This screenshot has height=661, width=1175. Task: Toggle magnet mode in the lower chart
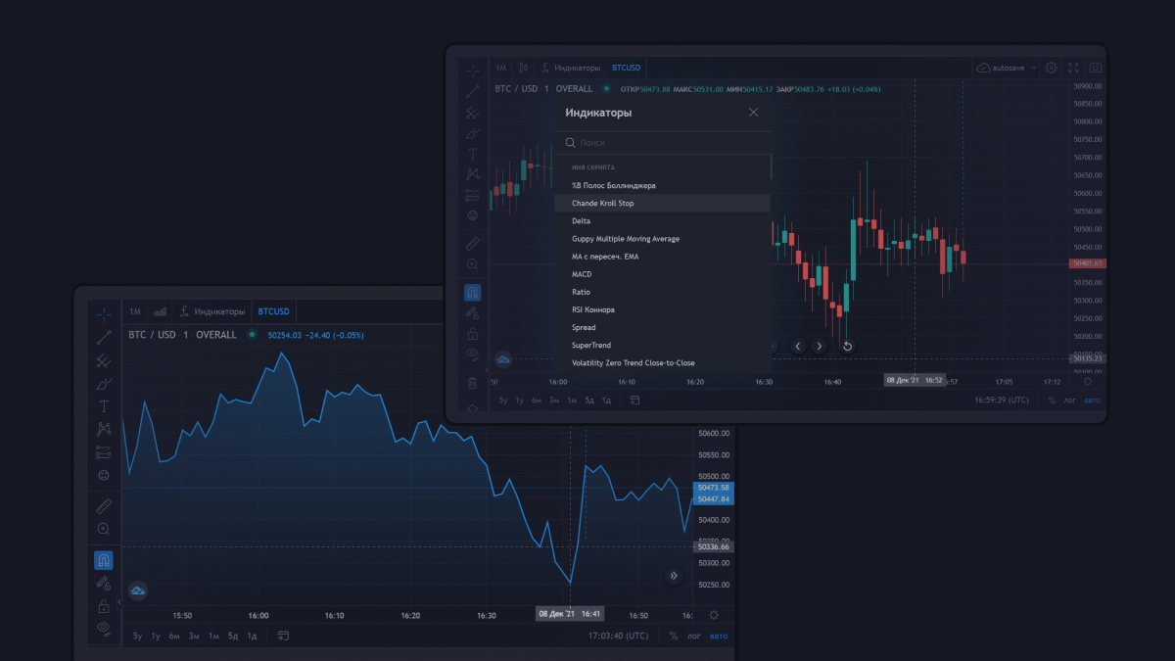[104, 560]
